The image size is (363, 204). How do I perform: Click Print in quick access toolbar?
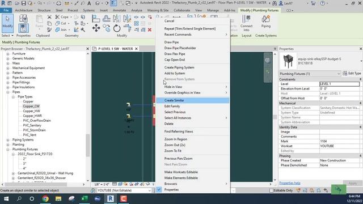coord(58,3)
